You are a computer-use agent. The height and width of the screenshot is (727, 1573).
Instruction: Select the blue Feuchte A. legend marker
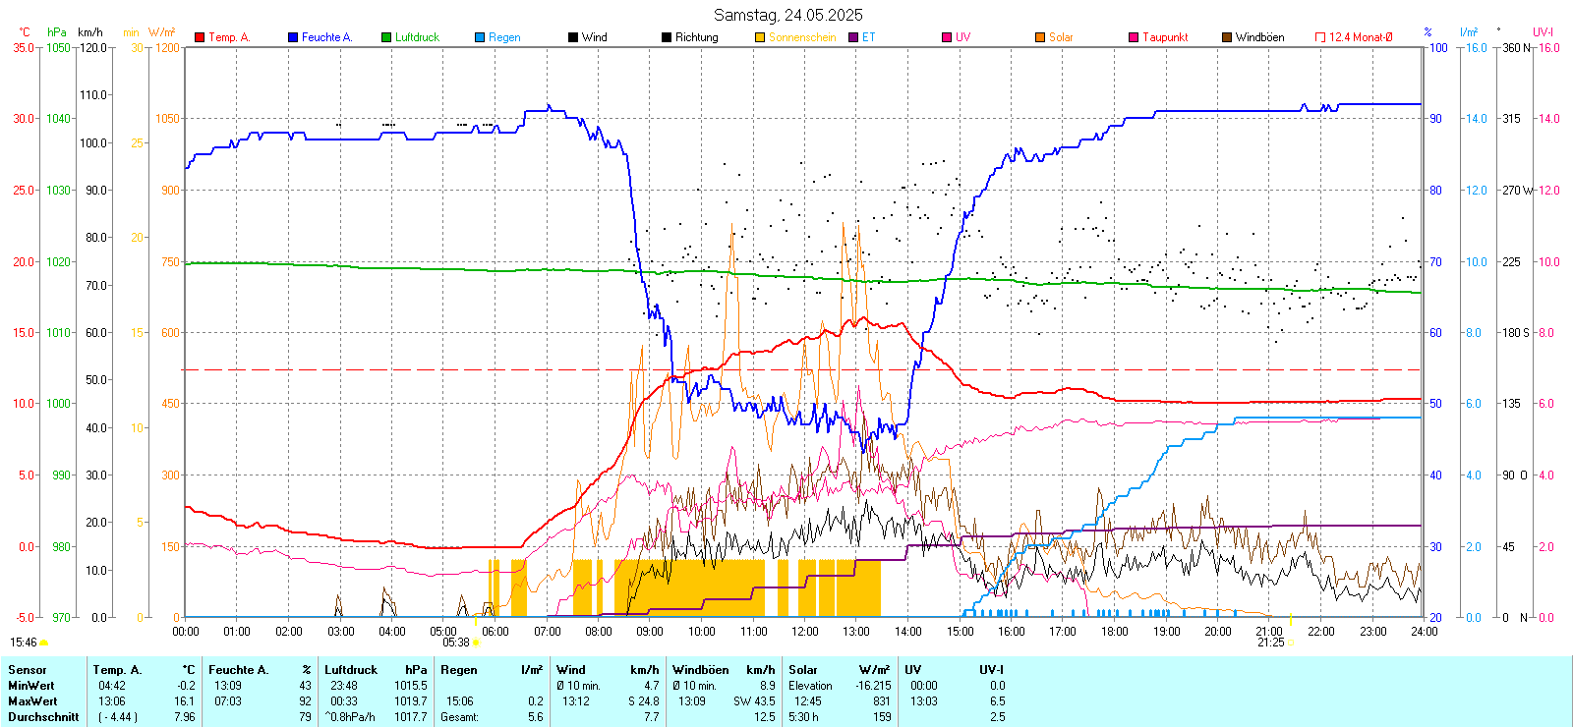[x=293, y=37]
